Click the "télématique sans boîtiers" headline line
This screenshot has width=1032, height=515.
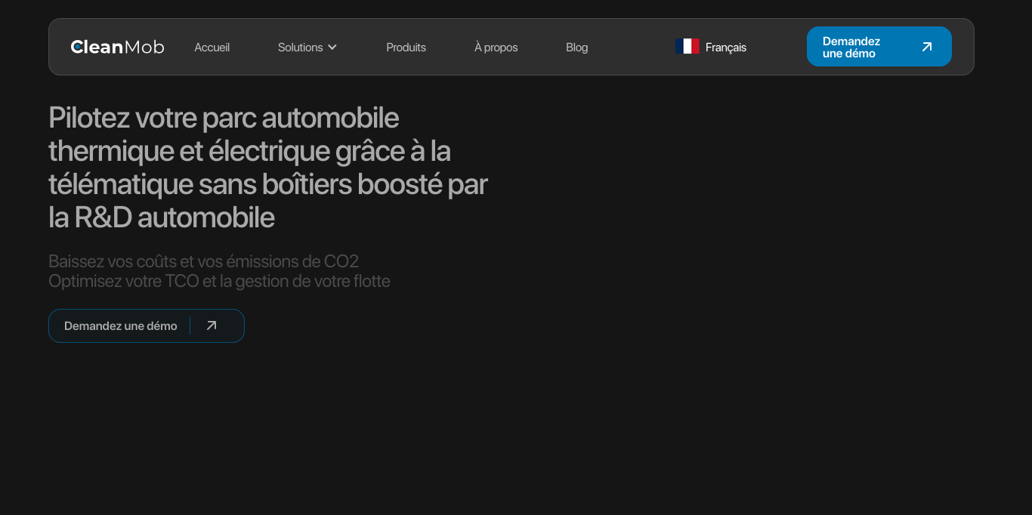pyautogui.click(x=267, y=184)
